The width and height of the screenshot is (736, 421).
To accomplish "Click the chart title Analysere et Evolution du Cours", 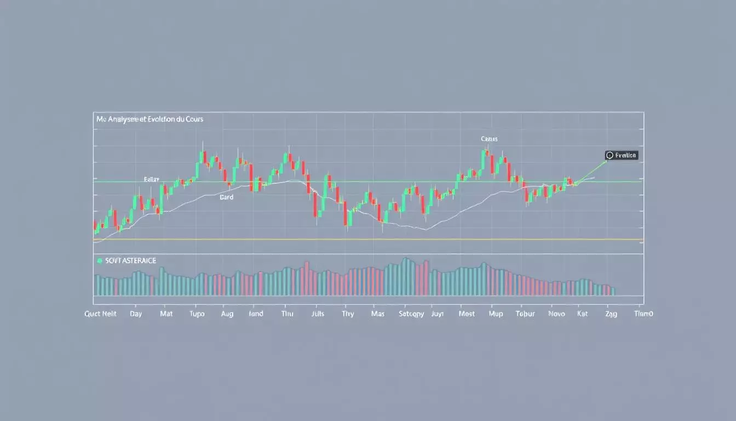I will coord(150,119).
